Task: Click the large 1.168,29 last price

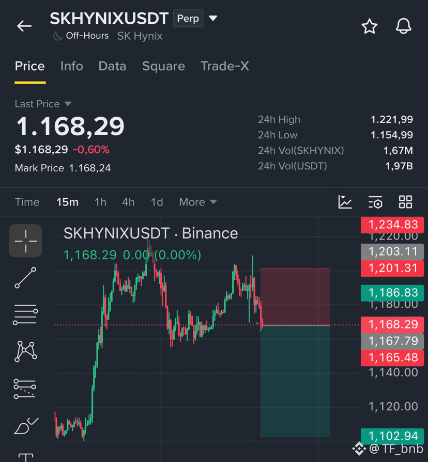Action: coord(70,126)
